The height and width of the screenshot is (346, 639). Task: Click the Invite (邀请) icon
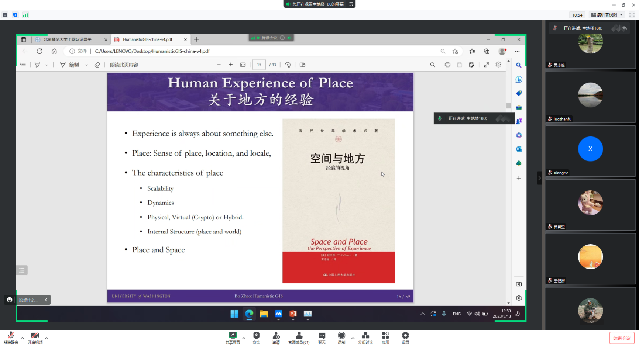[x=276, y=336]
